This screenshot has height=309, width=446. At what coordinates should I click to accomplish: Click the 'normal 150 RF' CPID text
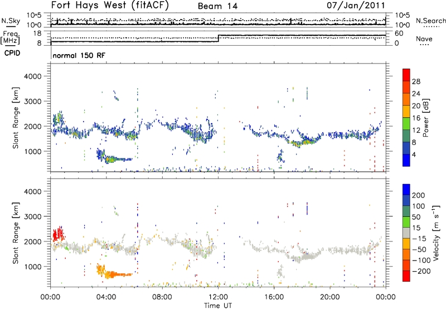(79, 55)
